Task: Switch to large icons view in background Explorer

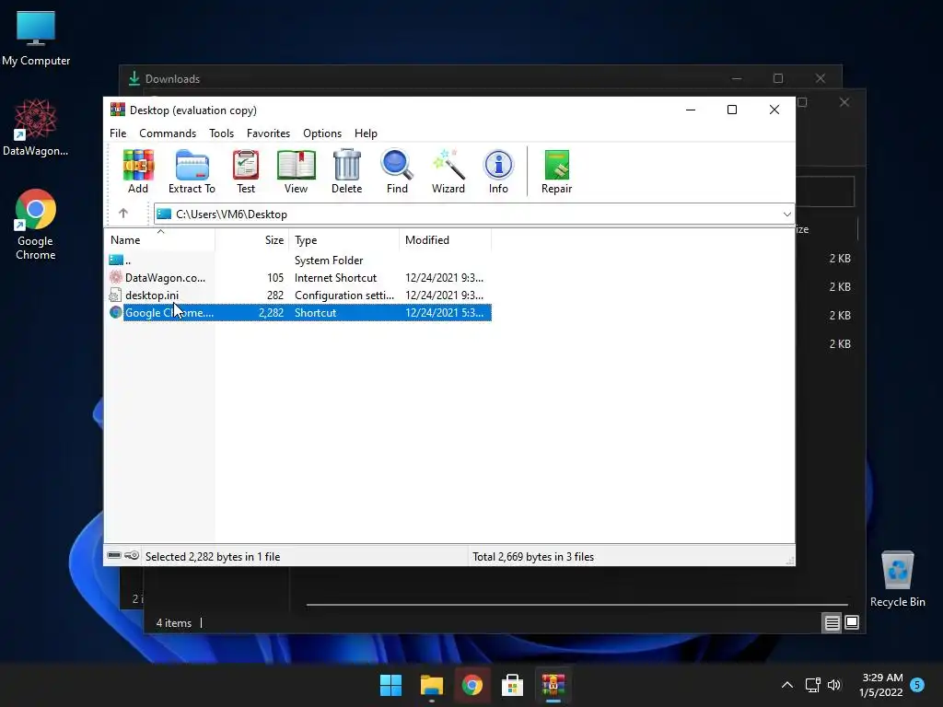Action: click(x=852, y=623)
